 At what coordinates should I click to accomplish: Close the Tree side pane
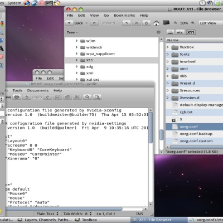(158, 32)
